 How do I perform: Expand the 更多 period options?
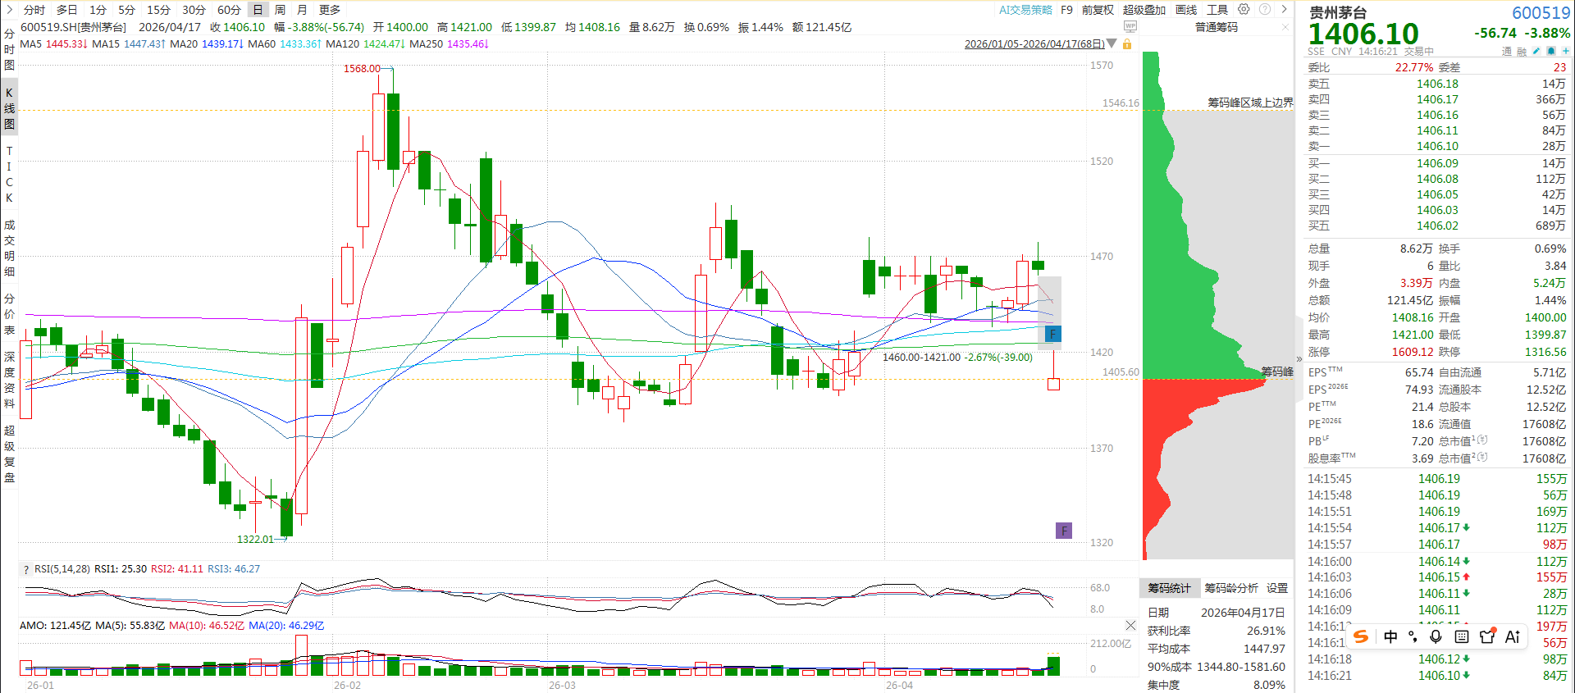pyautogui.click(x=330, y=10)
